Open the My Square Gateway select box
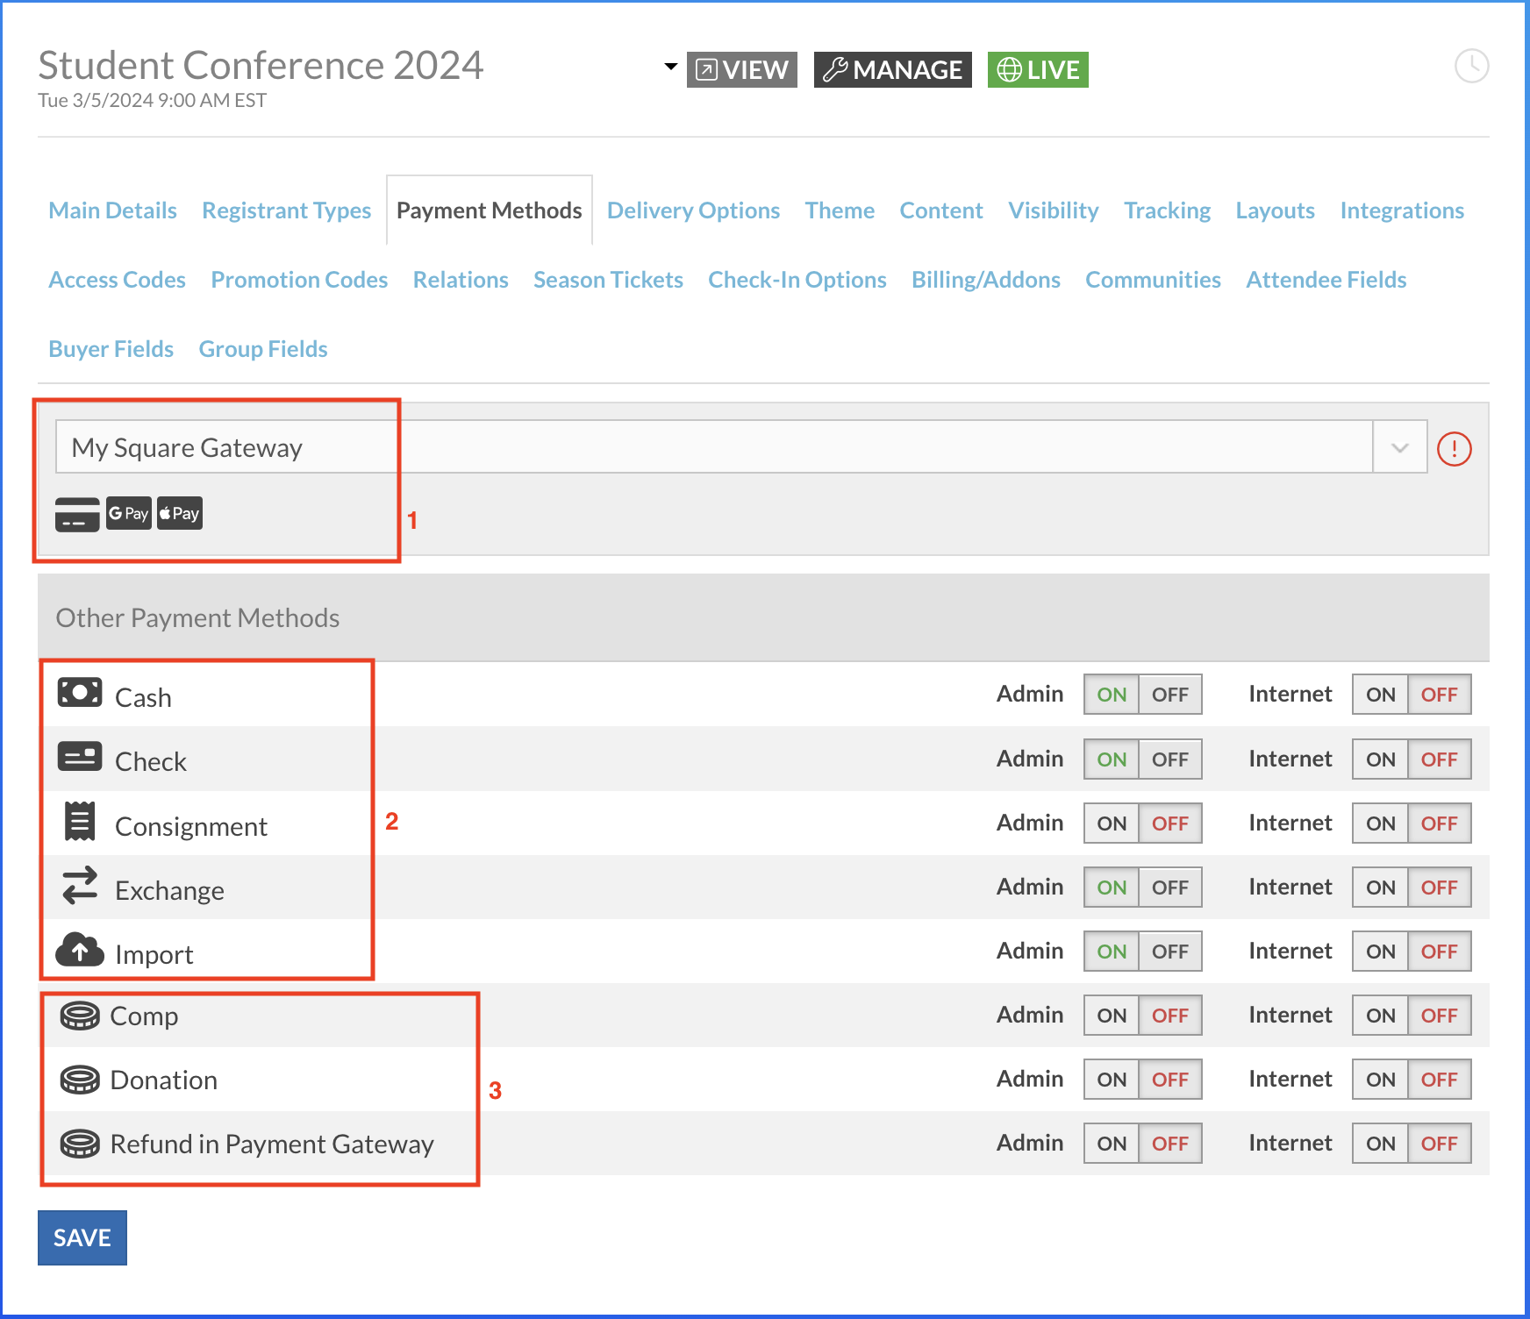This screenshot has width=1530, height=1319. (741, 447)
